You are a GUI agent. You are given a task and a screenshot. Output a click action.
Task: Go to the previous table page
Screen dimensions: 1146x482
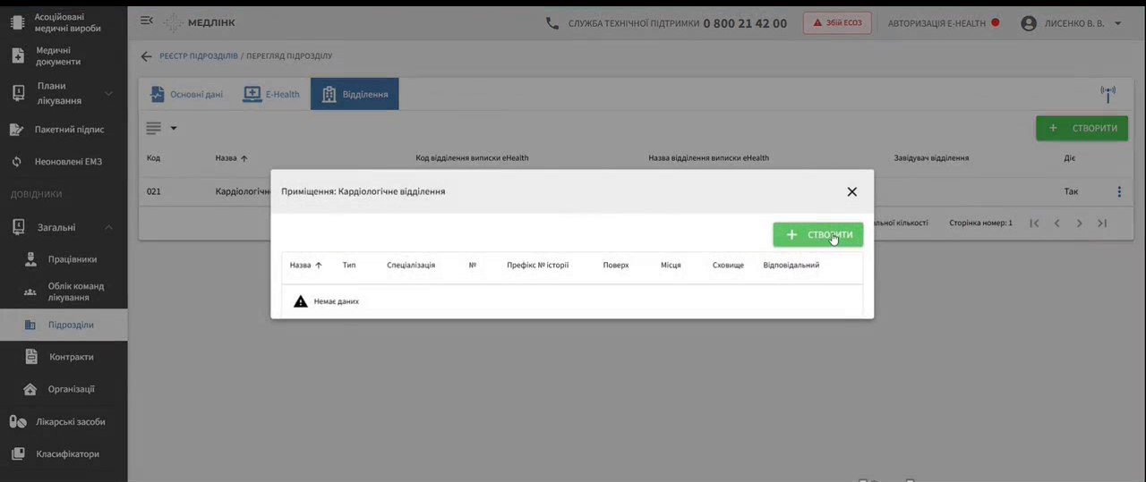pos(1056,223)
